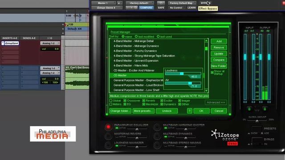Toggle the Meters checkbox
This screenshot has width=285, height=160.
pyautogui.click(x=111, y=104)
